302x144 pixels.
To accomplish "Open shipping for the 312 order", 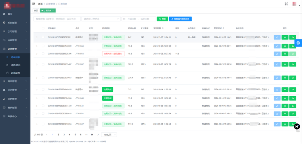I will point(293,89).
